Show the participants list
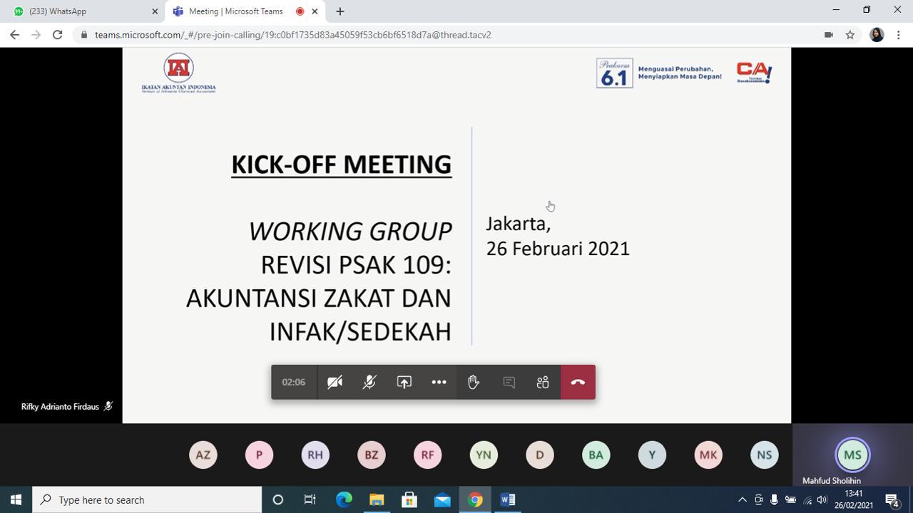This screenshot has height=513, width=913. (543, 383)
